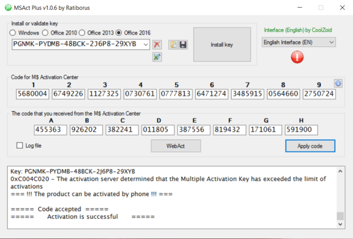Open the English Interface (EN) language dropdown

coord(298,42)
